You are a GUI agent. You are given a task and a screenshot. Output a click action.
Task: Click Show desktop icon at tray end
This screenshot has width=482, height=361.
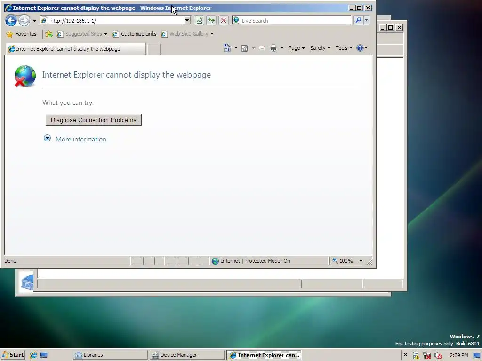[x=477, y=355]
